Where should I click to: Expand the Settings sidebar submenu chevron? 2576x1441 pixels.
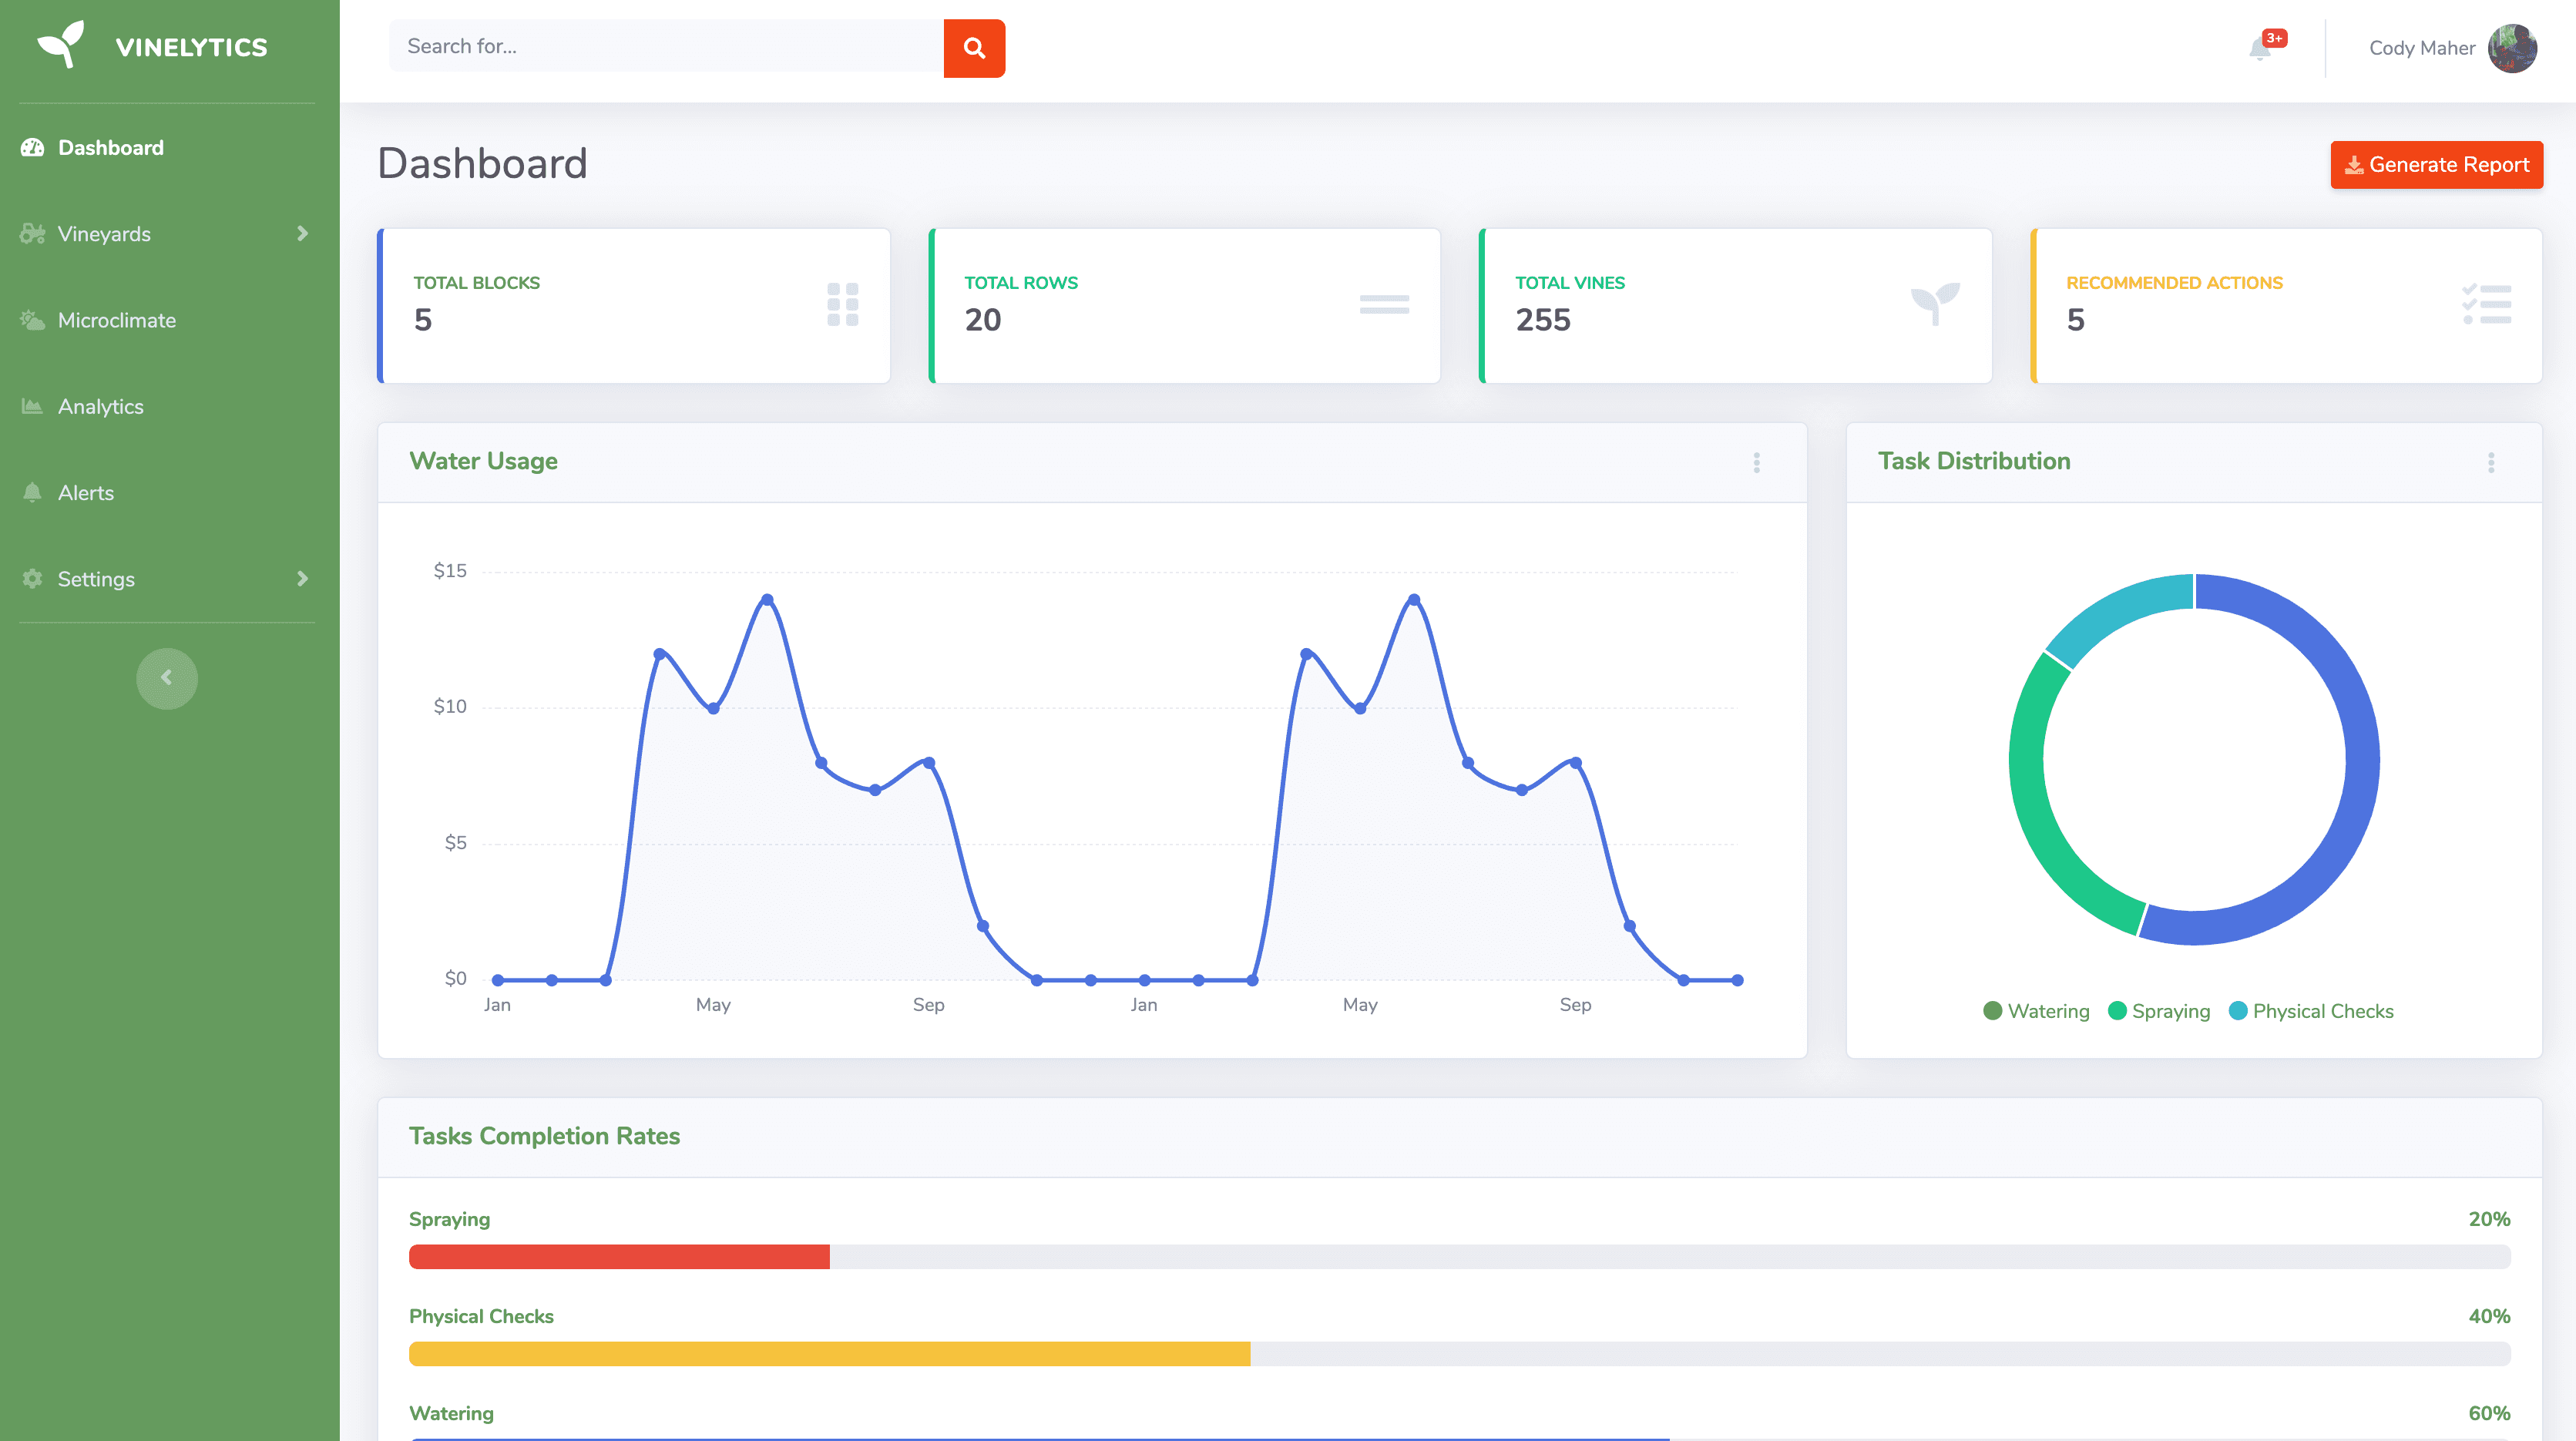click(302, 579)
